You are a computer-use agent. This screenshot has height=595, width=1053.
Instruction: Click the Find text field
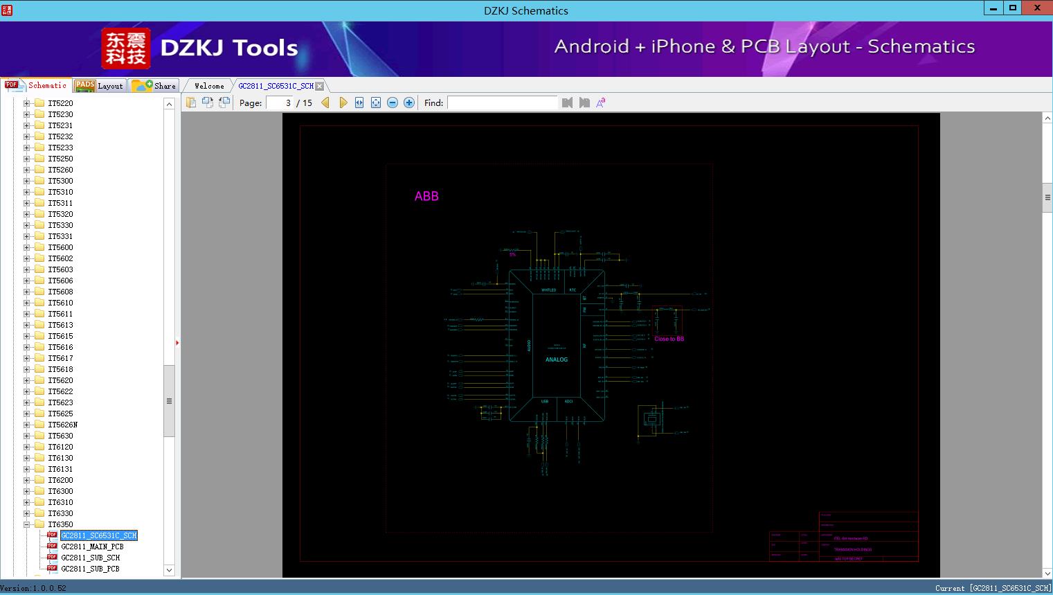[502, 103]
